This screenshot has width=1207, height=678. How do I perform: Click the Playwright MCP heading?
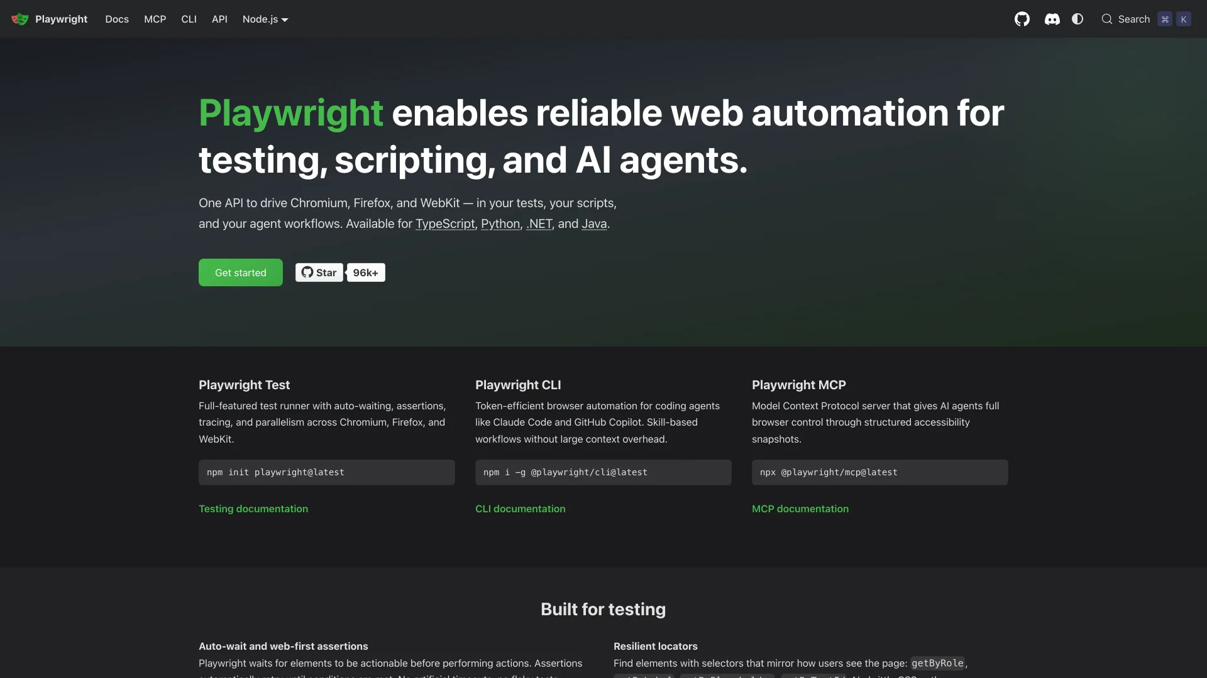(x=799, y=385)
